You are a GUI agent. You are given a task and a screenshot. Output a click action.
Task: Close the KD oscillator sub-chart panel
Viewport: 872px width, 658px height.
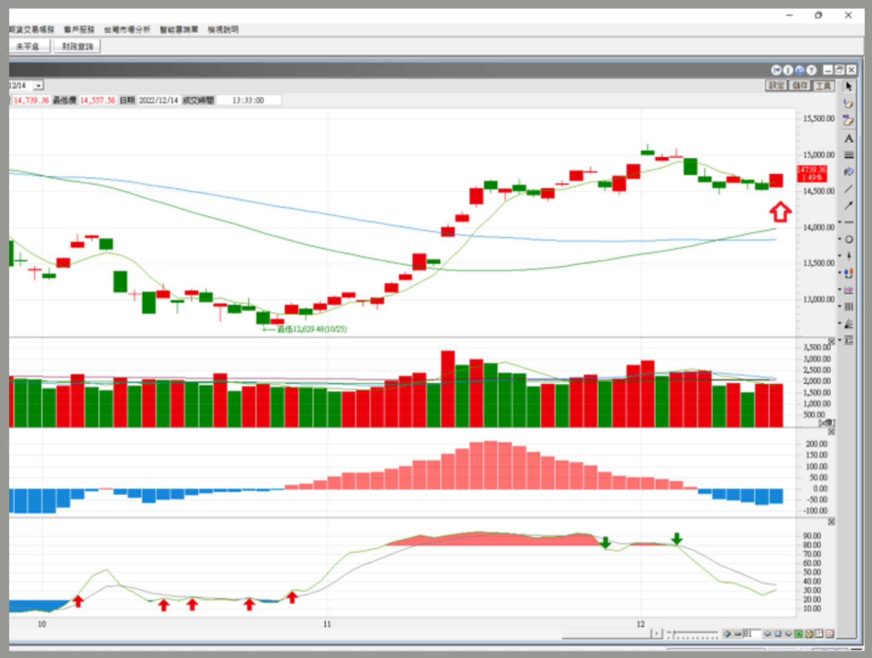[831, 522]
